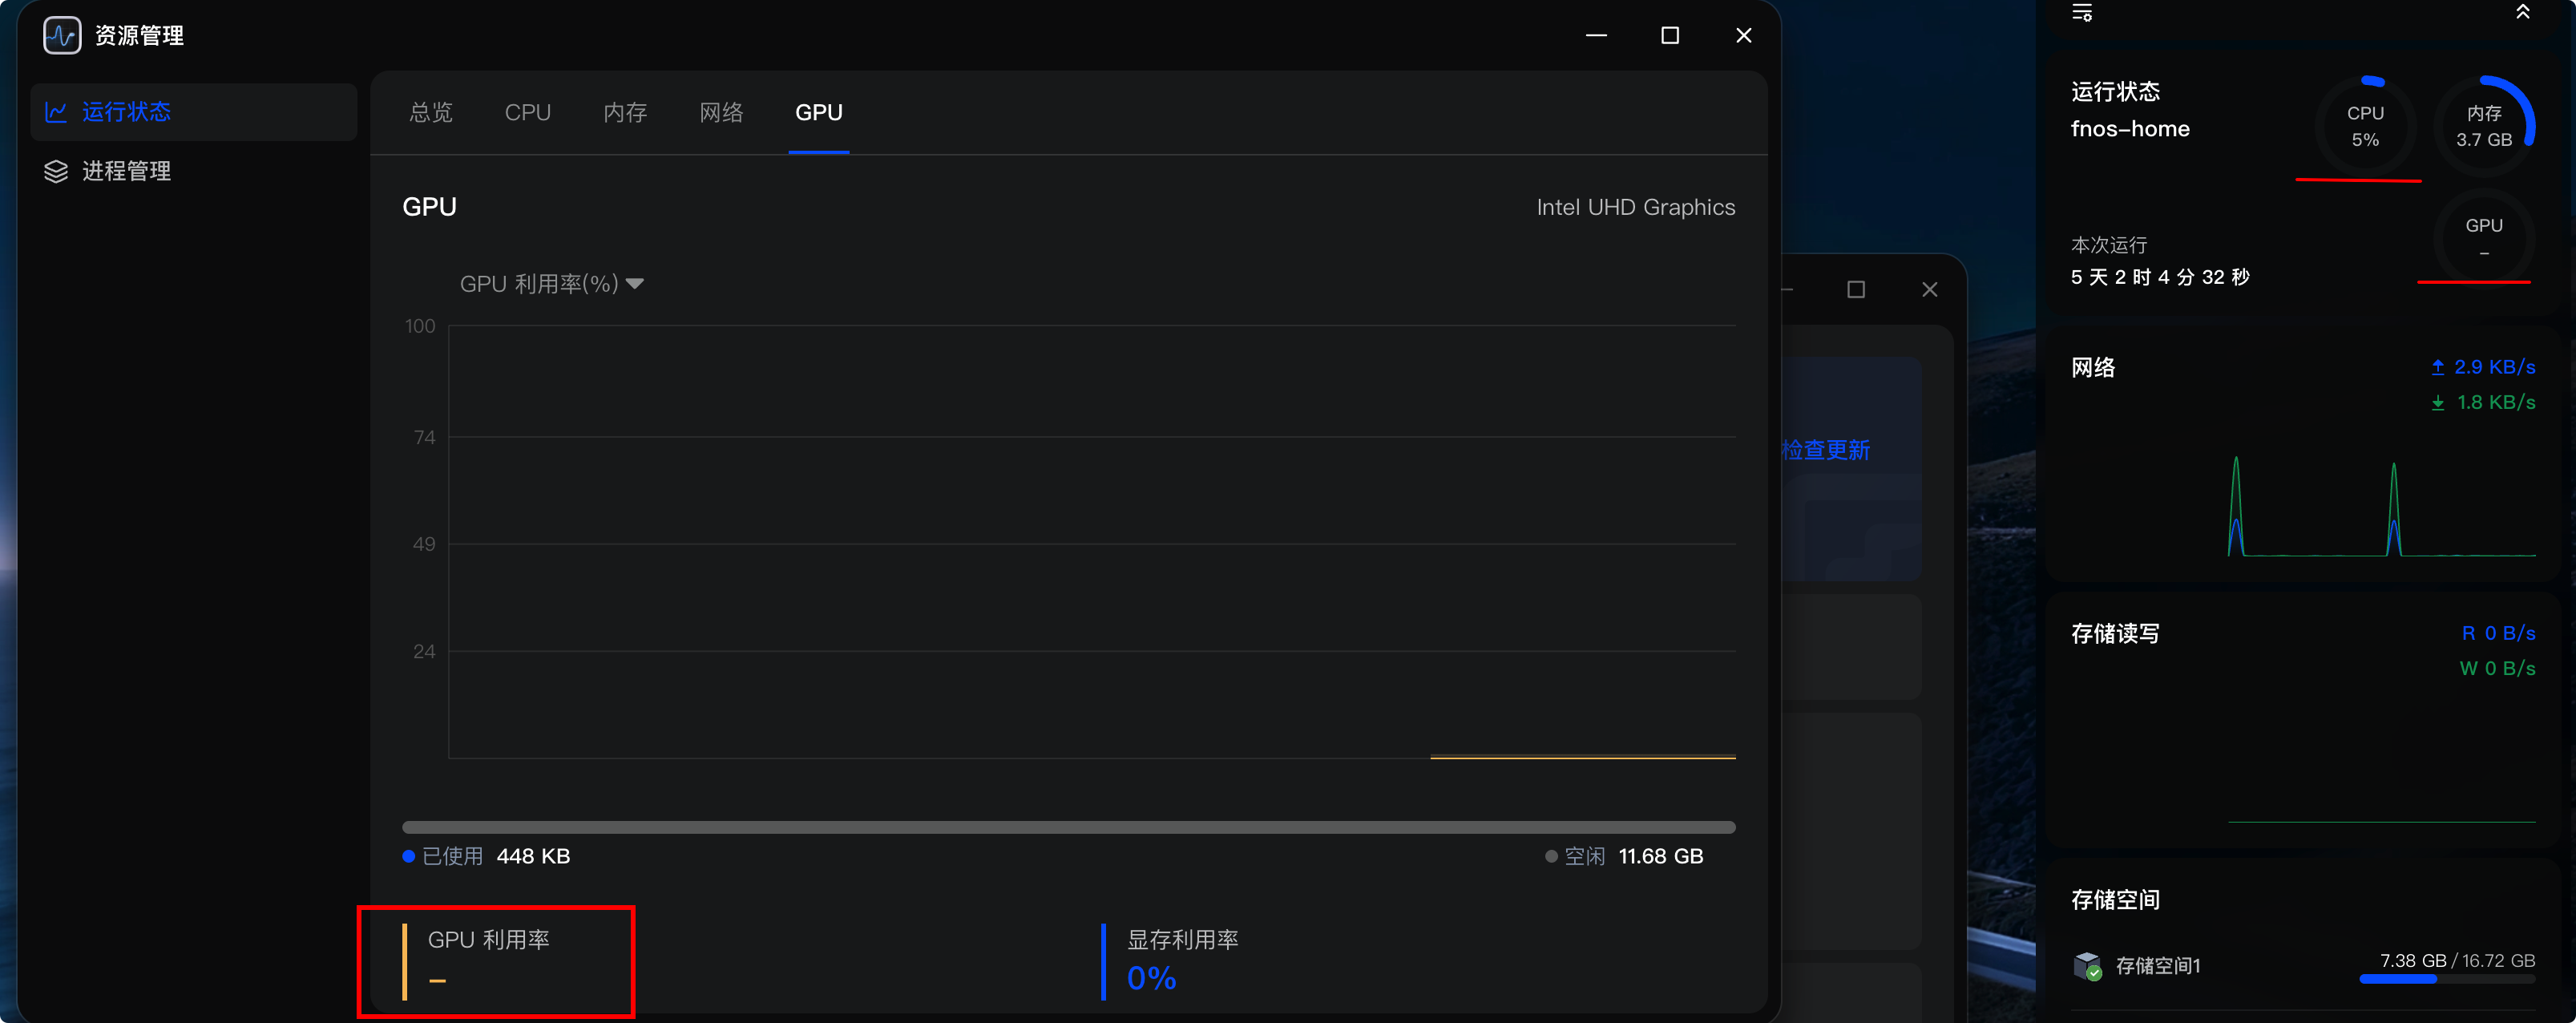This screenshot has width=2576, height=1023.
Task: Click the fnos-home hostname text
Action: pyautogui.click(x=2130, y=129)
